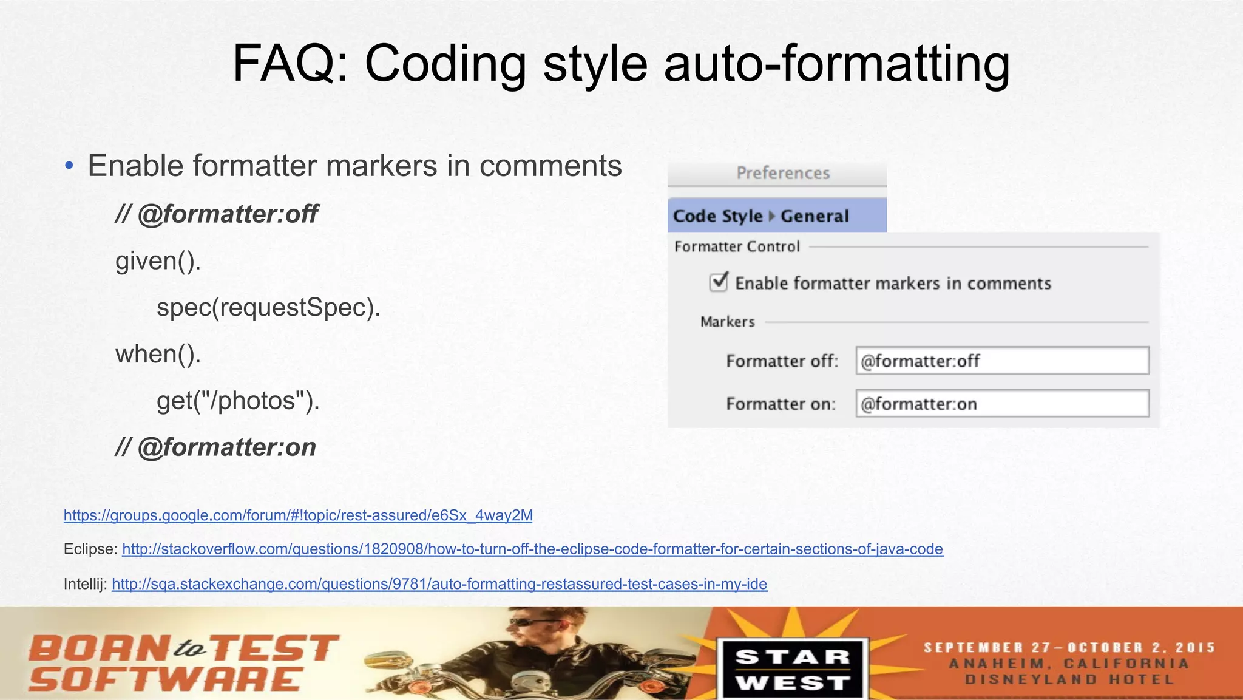Click the Preferences window title

782,174
